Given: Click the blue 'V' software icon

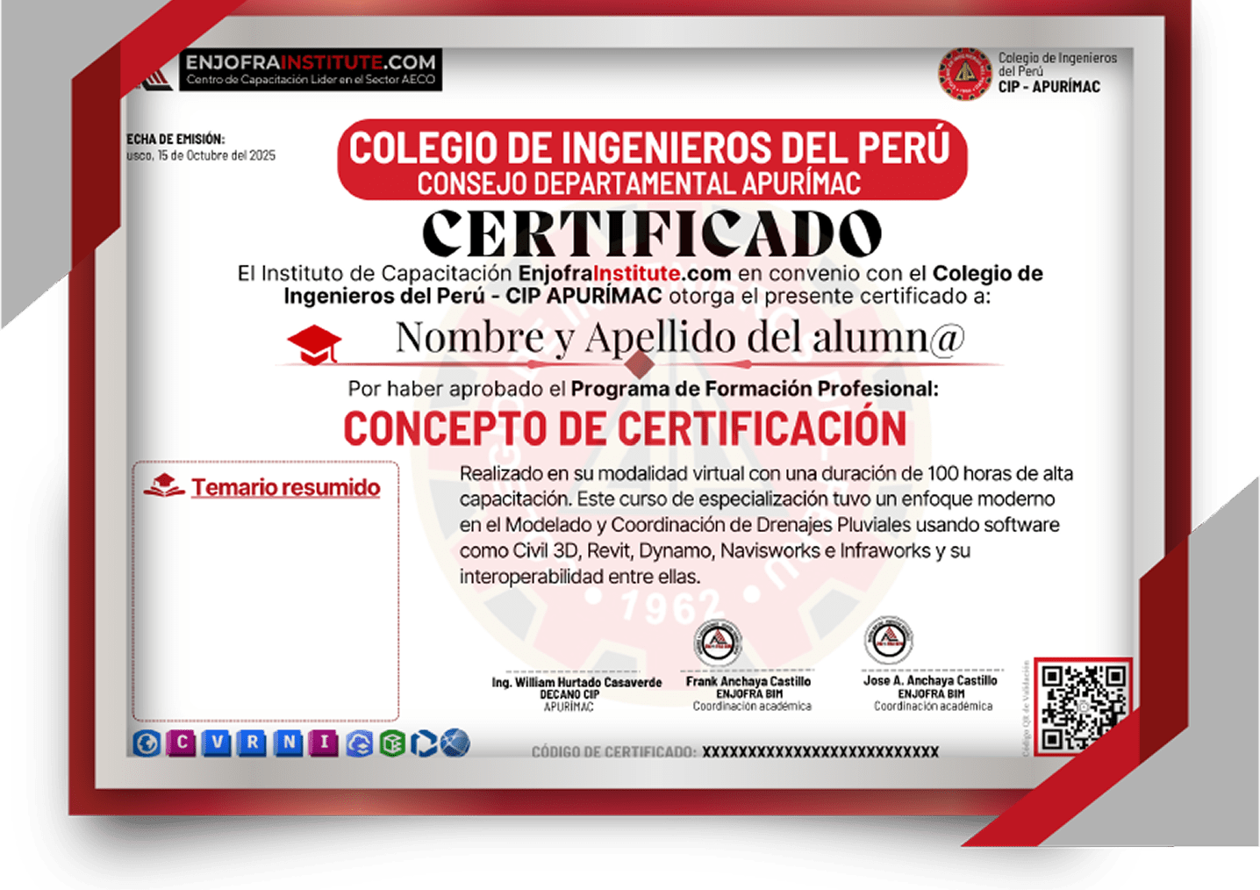Looking at the screenshot, I should tap(217, 743).
